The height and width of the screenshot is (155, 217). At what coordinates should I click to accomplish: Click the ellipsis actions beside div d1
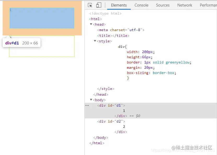pyautogui.click(x=87, y=105)
